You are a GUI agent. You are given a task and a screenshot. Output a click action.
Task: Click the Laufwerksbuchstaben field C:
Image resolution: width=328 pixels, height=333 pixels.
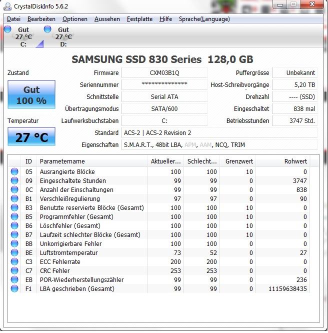pos(164,121)
